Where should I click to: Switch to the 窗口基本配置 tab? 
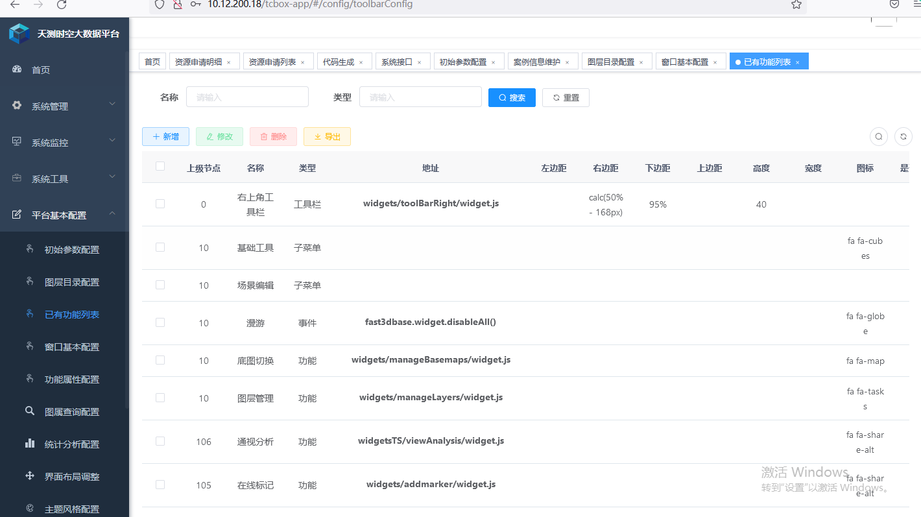tap(686, 60)
